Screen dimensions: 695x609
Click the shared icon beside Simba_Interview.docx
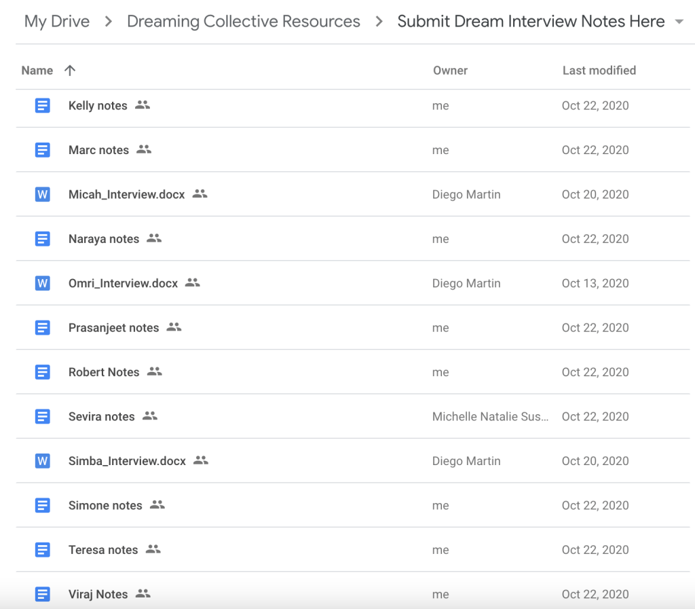point(200,461)
